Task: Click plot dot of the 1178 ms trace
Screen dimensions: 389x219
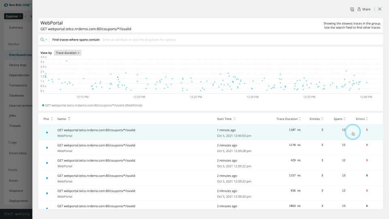Action: pyautogui.click(x=47, y=148)
